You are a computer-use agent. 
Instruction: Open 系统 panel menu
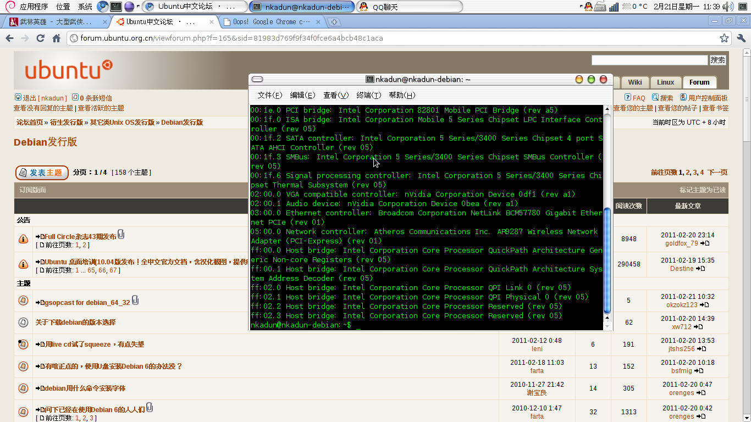[85, 7]
